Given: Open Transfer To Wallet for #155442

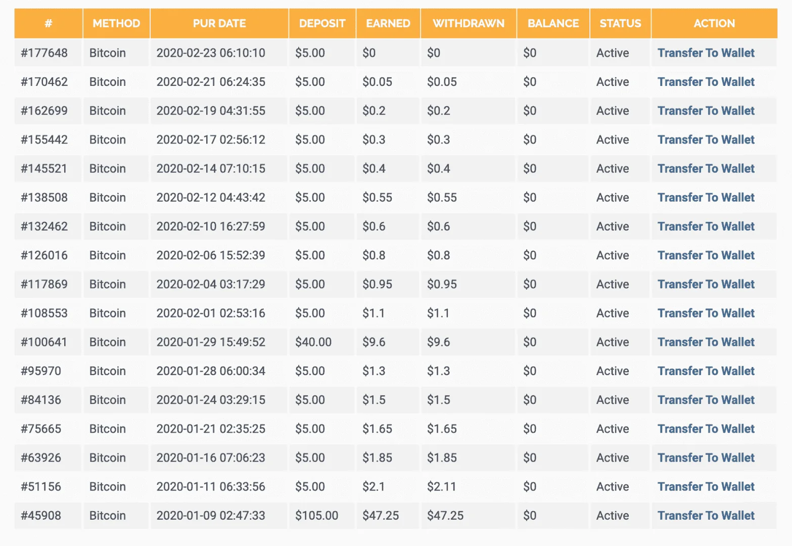Looking at the screenshot, I should pos(706,140).
